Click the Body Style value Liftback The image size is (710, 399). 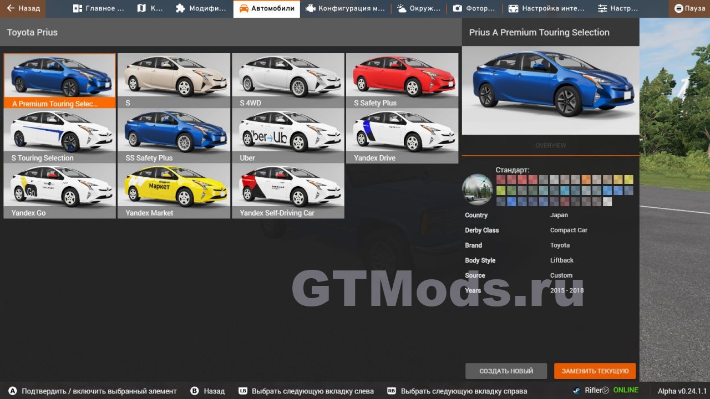point(562,260)
